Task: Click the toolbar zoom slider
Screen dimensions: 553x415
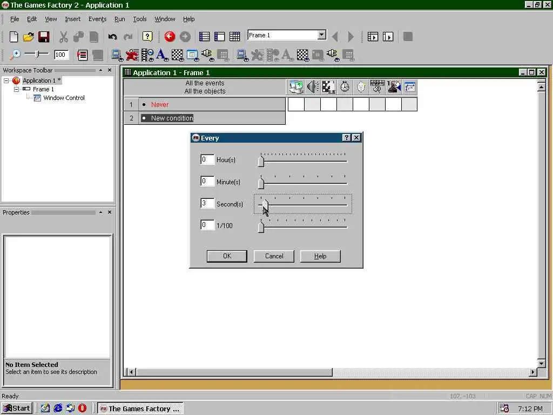Action: [x=37, y=55]
